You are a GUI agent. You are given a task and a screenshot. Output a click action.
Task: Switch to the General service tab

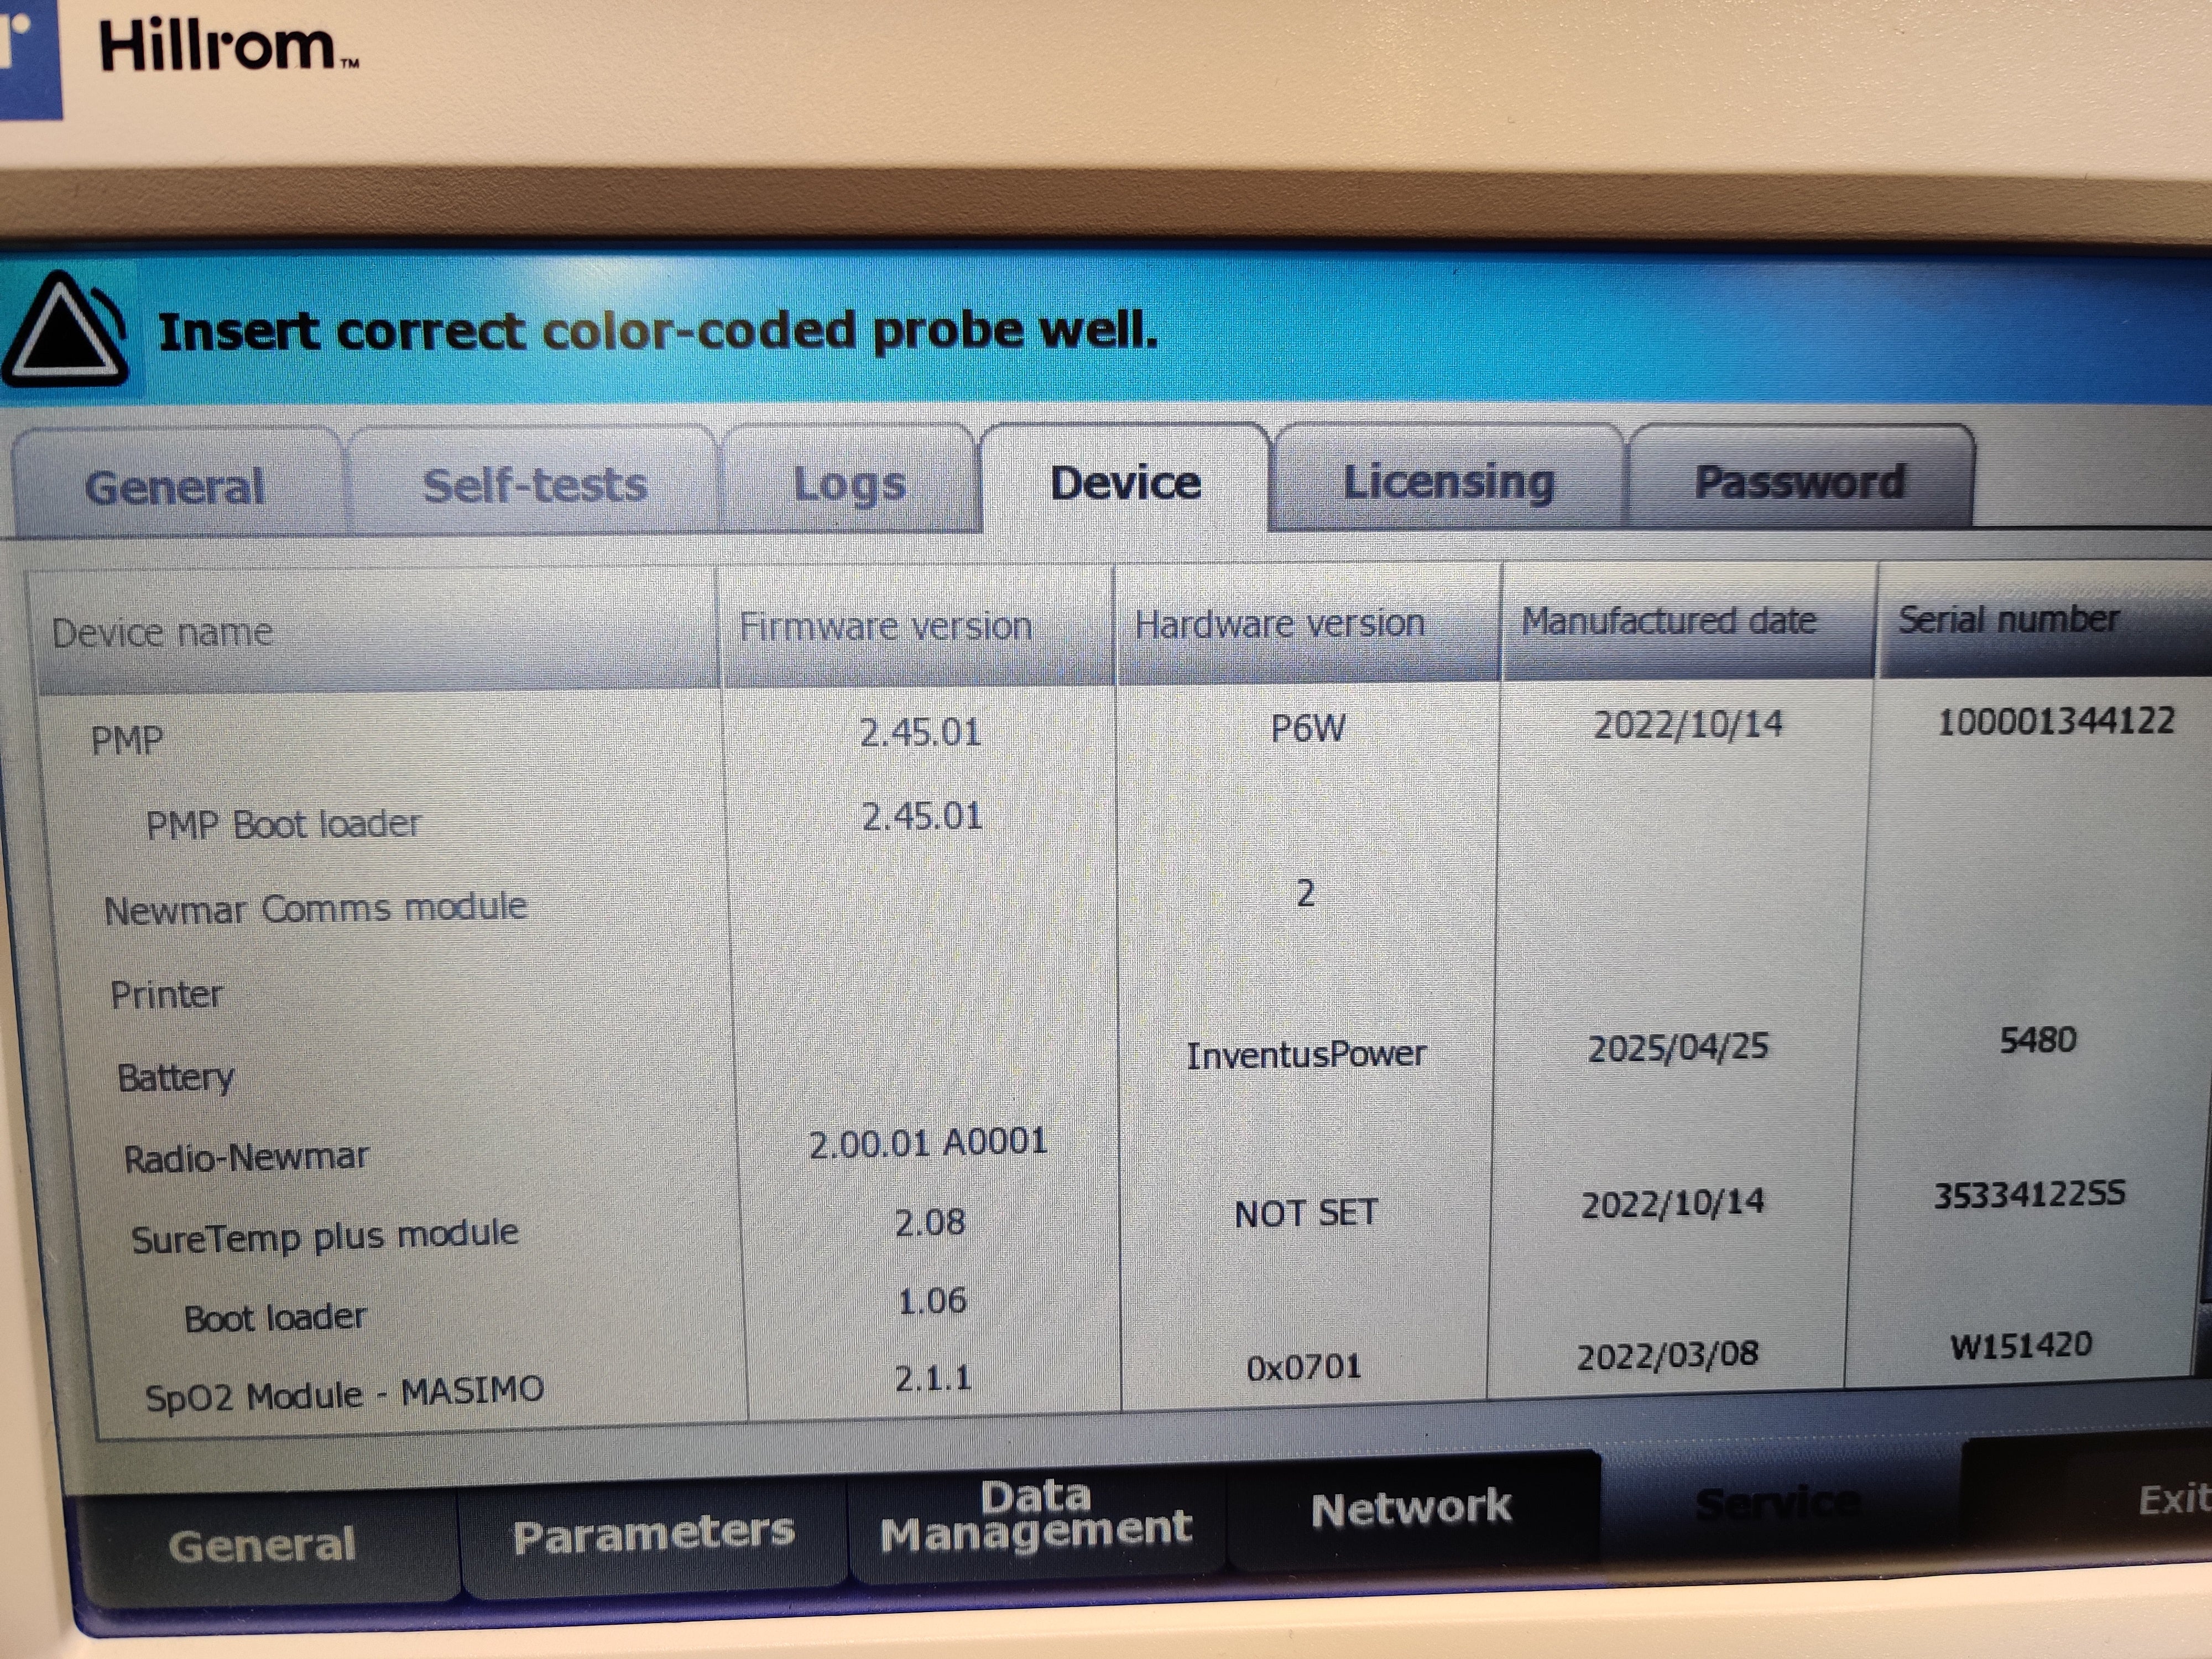coord(175,487)
